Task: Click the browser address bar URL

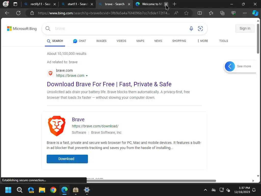Action: tap(104, 13)
